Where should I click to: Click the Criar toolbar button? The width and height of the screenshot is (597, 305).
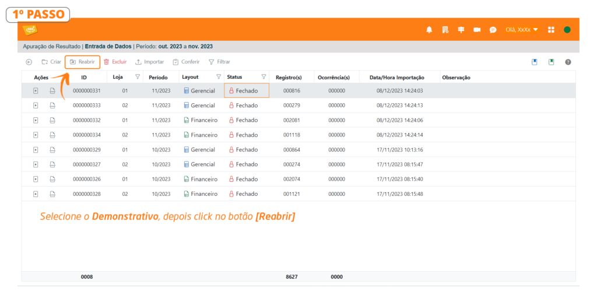51,62
